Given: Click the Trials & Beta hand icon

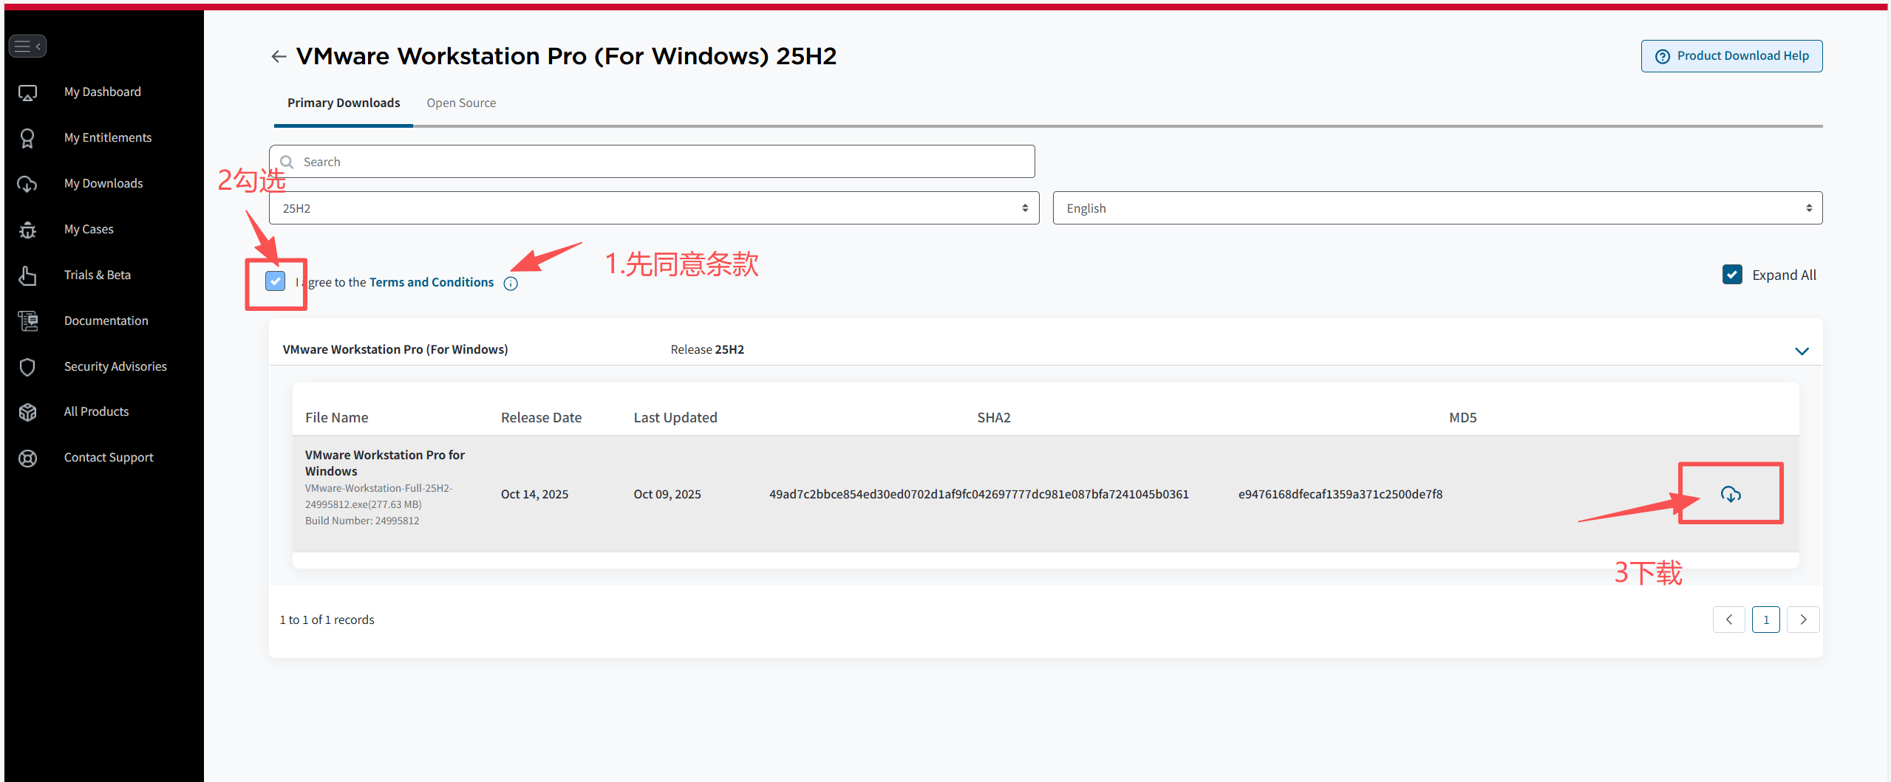Looking at the screenshot, I should click(27, 275).
